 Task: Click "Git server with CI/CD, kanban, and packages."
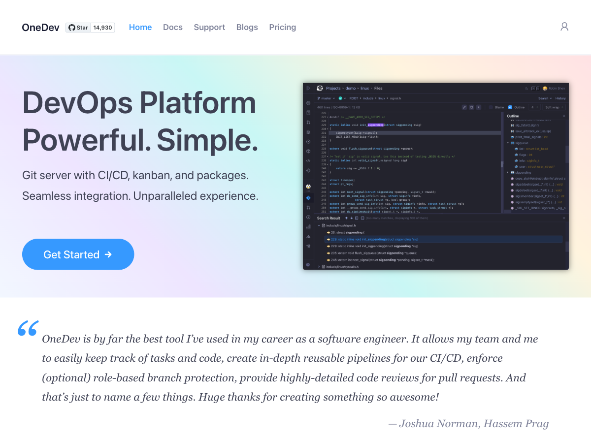tap(135, 175)
